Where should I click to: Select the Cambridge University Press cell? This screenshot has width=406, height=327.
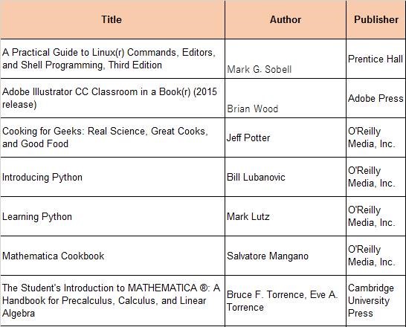[x=376, y=300]
